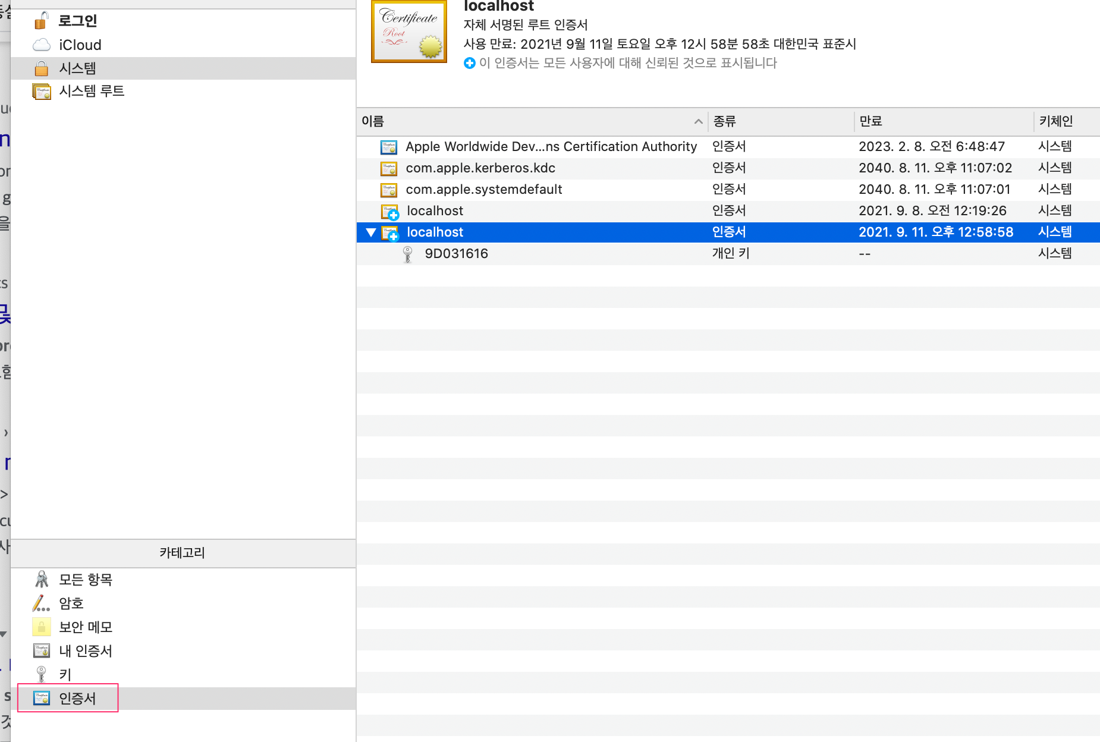Click the 보안 메모 category note icon
Image resolution: width=1100 pixels, height=742 pixels.
41,627
